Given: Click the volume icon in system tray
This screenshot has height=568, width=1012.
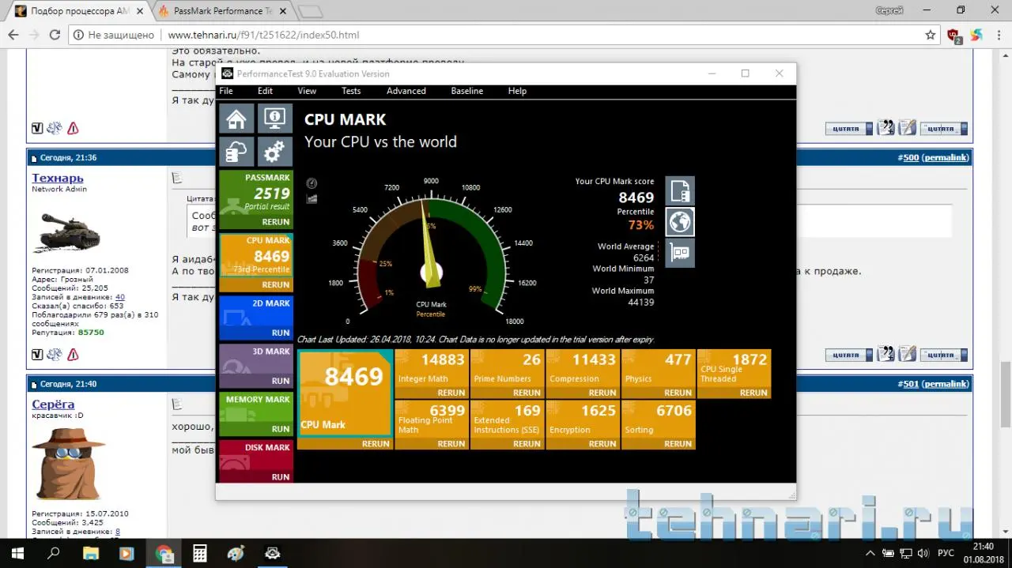Looking at the screenshot, I should 923,553.
